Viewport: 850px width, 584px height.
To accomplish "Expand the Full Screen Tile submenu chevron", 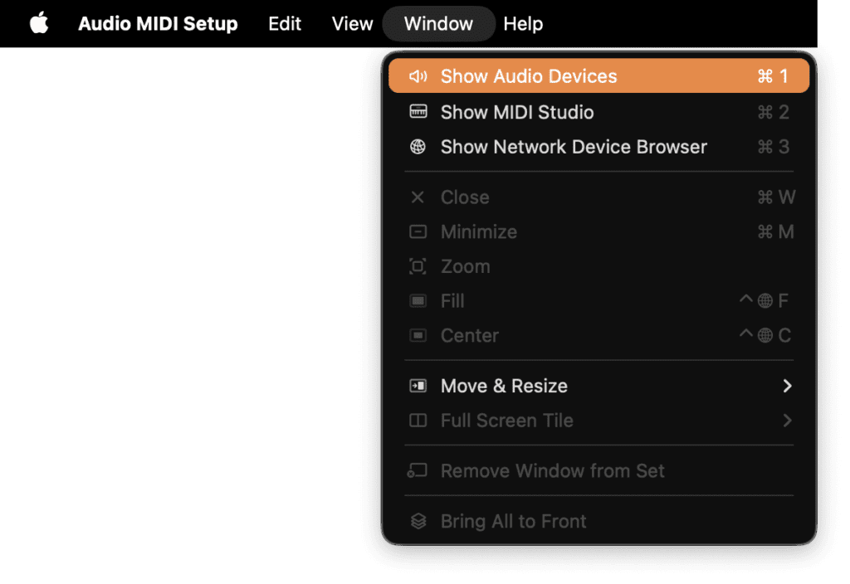I will 787,421.
